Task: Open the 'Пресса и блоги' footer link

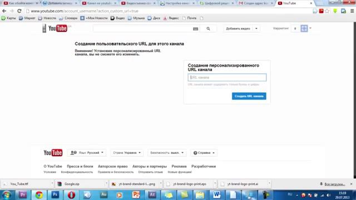Action: point(80,167)
